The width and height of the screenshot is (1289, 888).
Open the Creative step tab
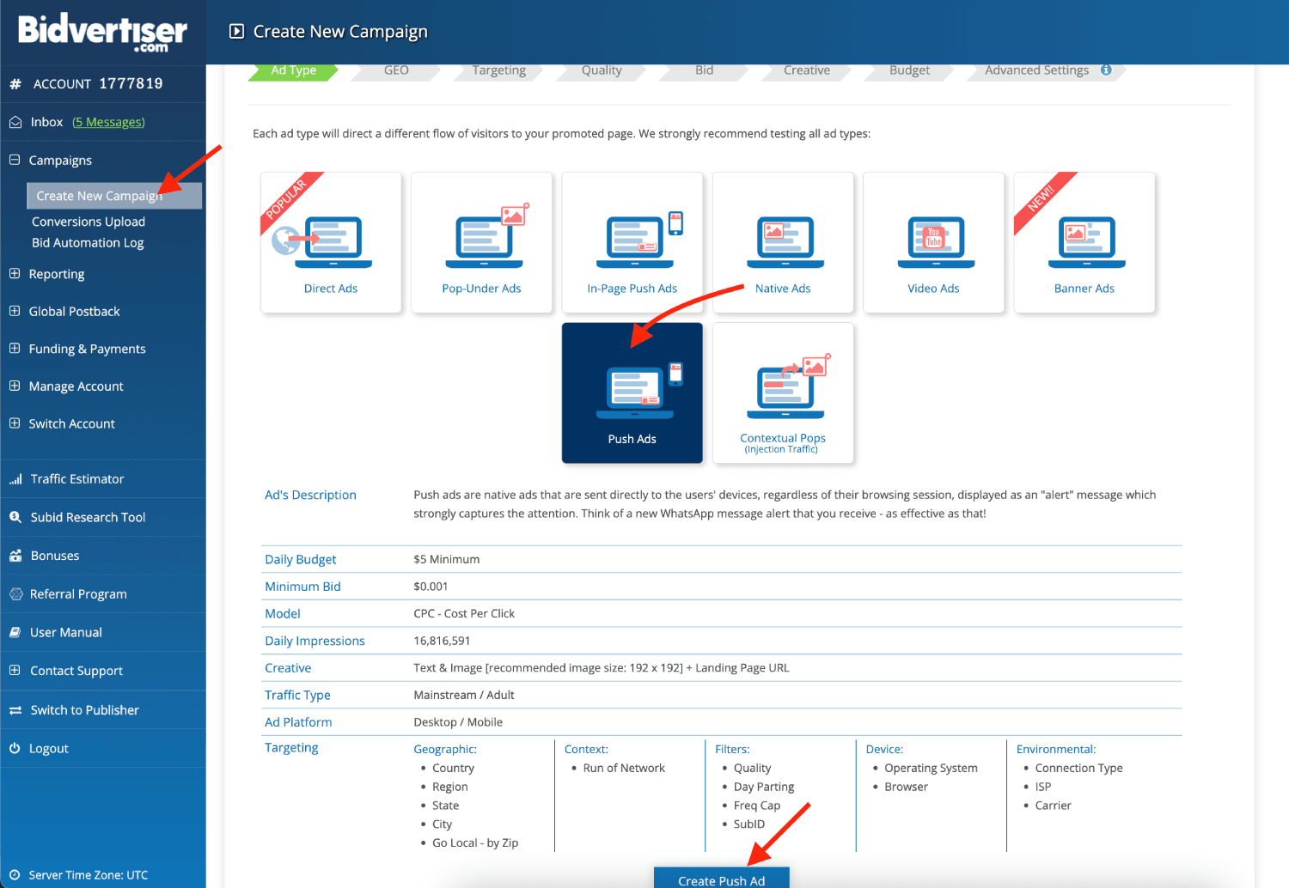point(807,70)
